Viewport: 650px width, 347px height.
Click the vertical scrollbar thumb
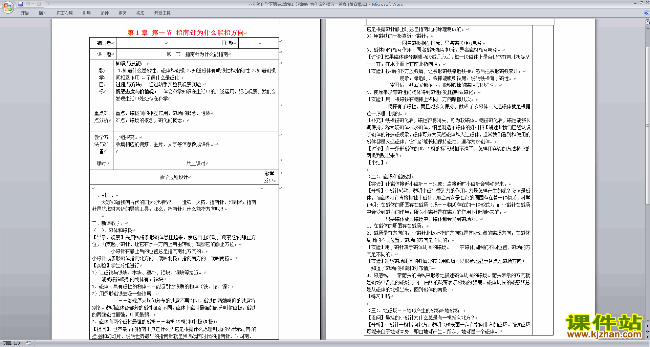click(x=648, y=125)
